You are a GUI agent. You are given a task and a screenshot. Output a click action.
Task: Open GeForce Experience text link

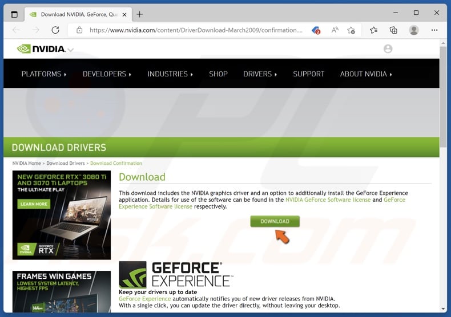pyautogui.click(x=144, y=299)
